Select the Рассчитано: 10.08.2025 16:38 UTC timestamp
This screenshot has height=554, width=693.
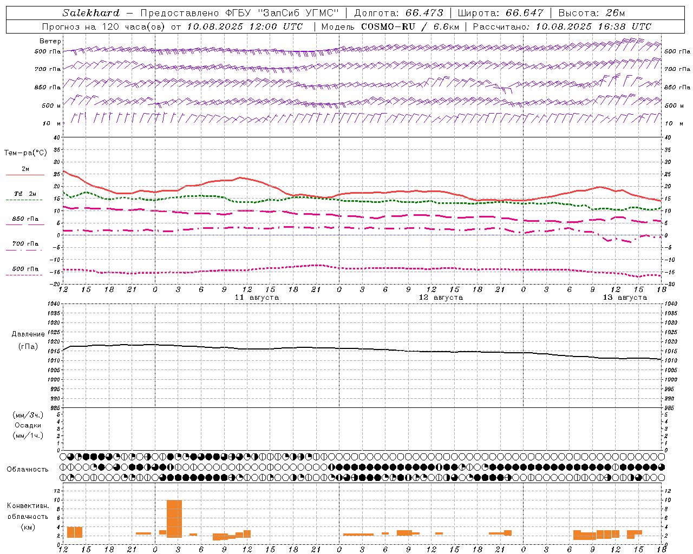click(562, 27)
